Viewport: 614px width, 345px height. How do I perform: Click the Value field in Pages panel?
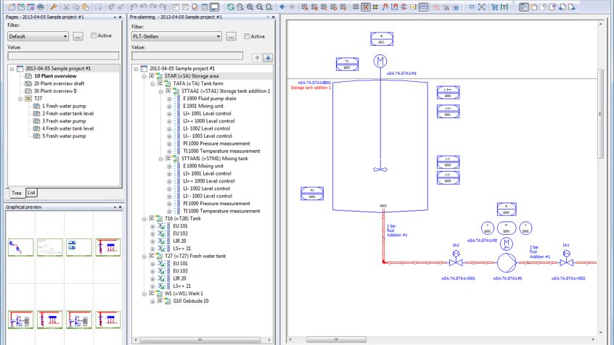pyautogui.click(x=63, y=56)
